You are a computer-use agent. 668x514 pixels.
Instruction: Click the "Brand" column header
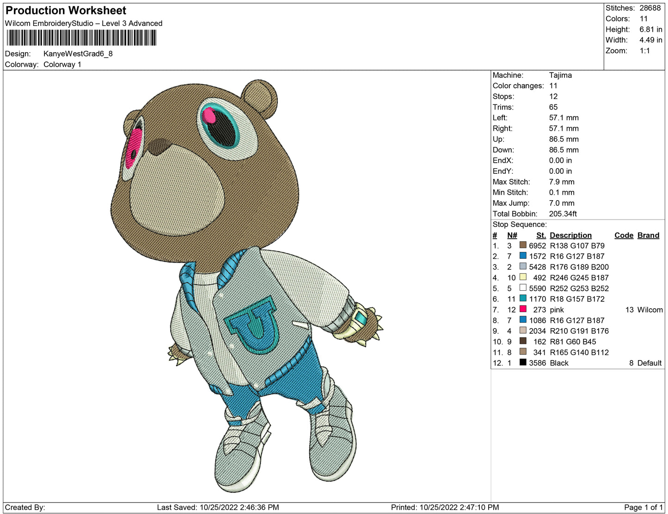click(x=649, y=235)
